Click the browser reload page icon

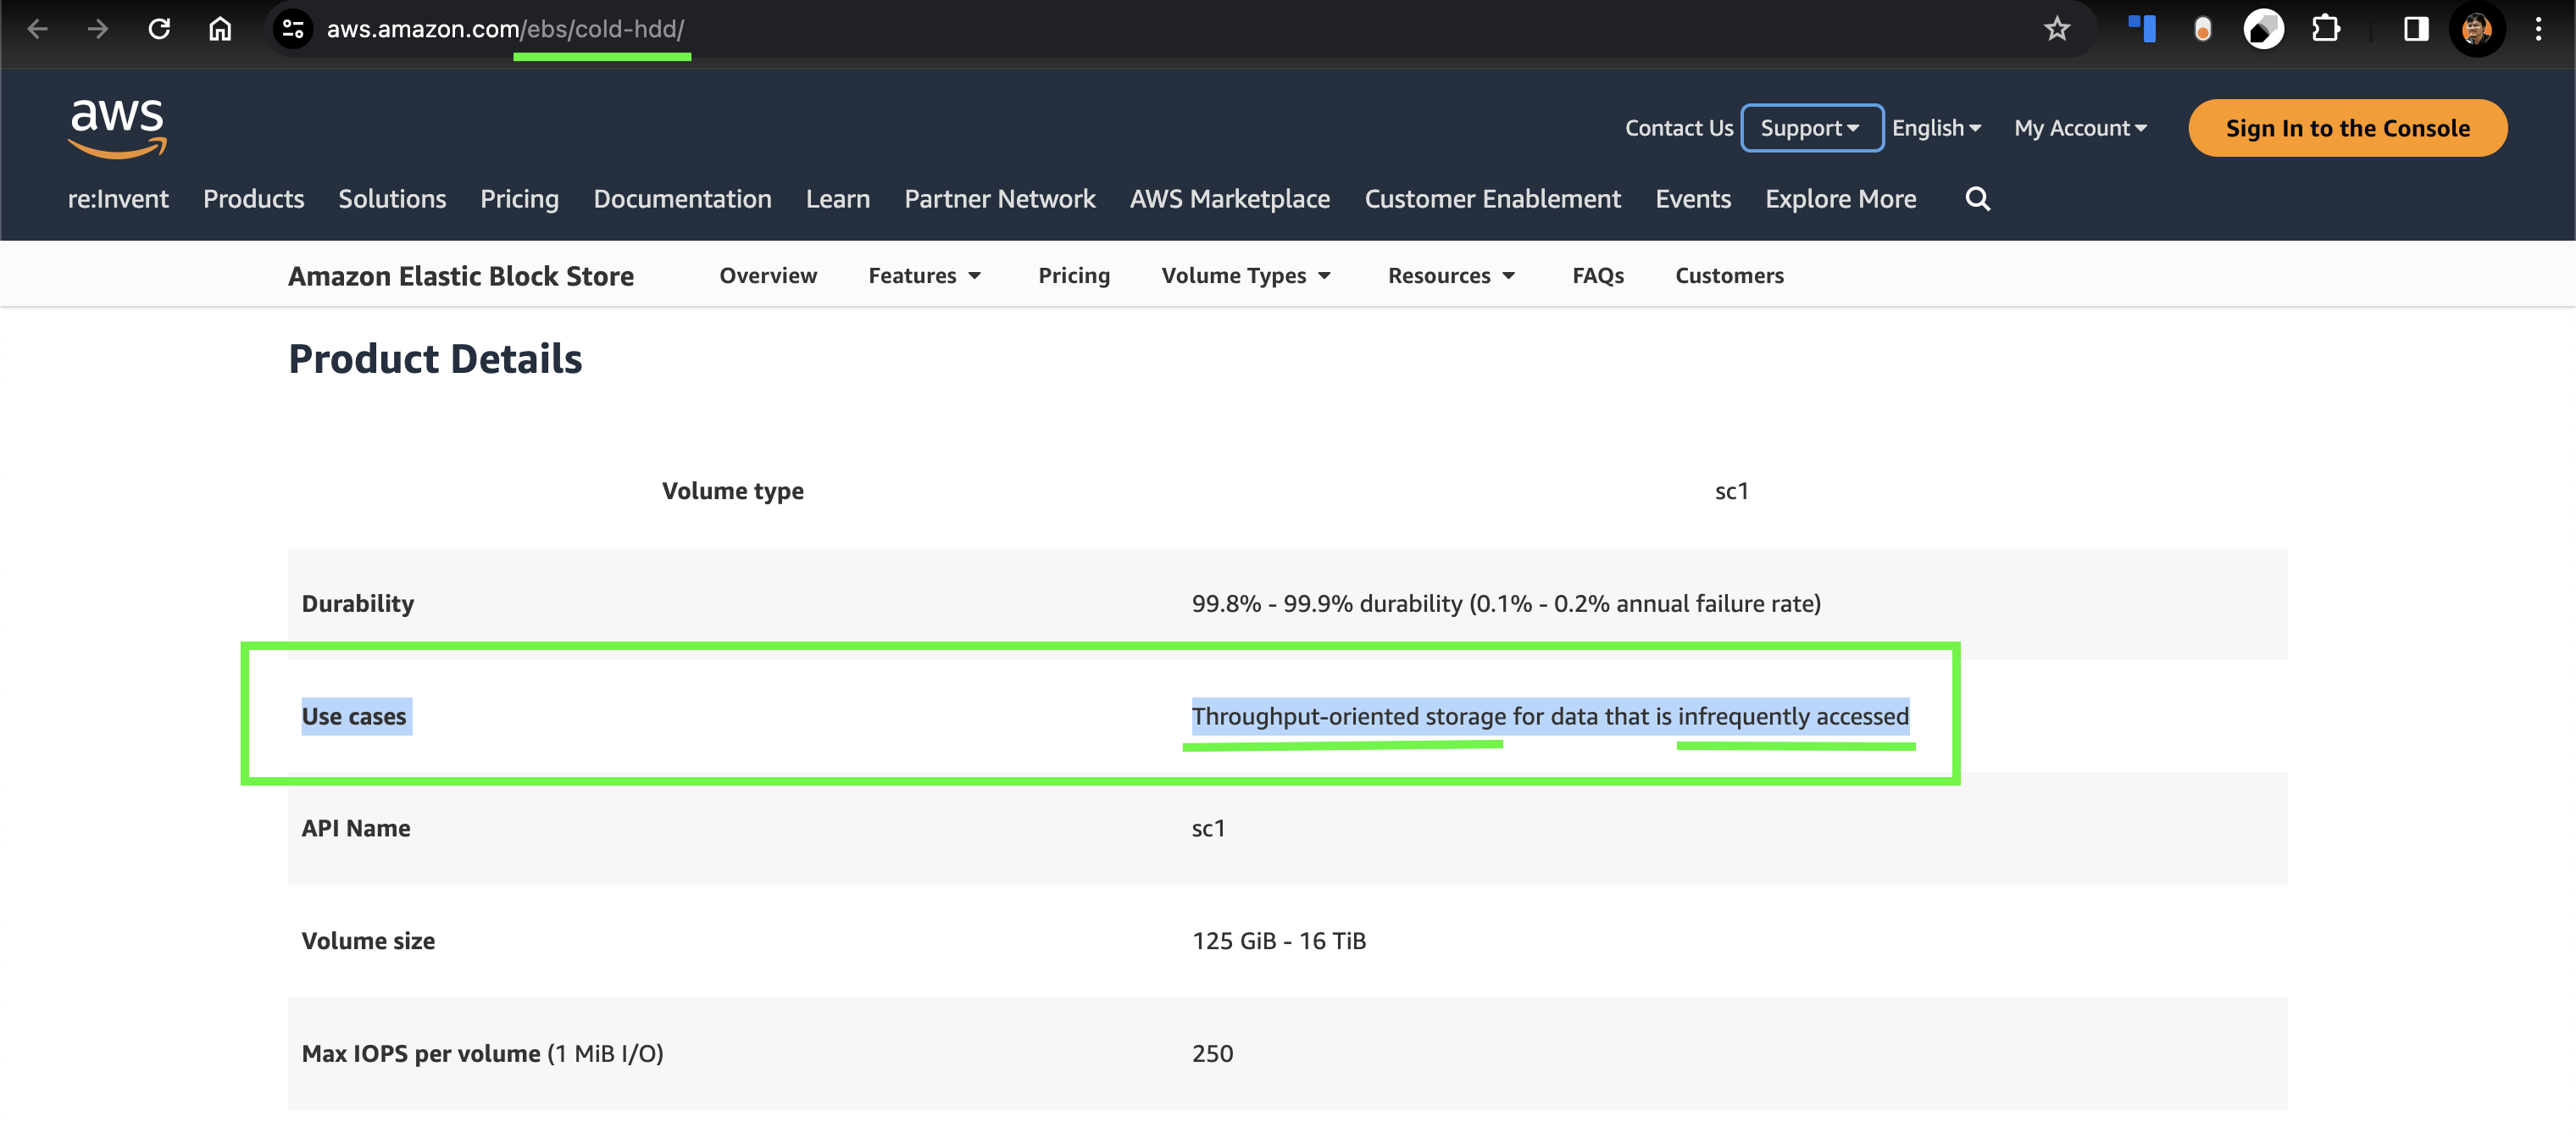(159, 29)
